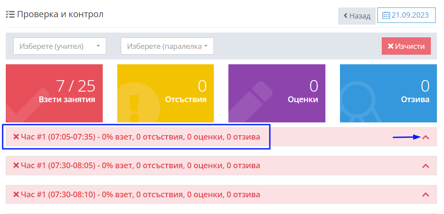Screen dimensions: 444x214
Task: Open the Изберете (паралелка) dropdown
Action: [167, 46]
